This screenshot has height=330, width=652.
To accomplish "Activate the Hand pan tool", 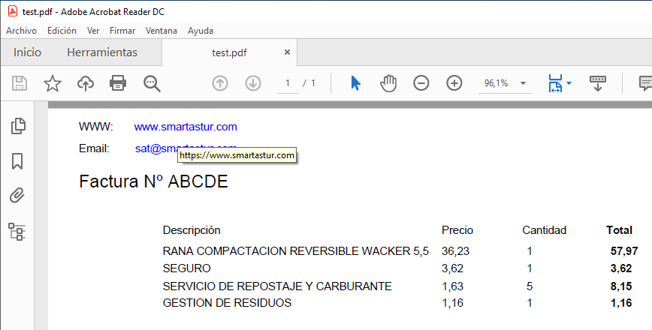I will (x=388, y=83).
